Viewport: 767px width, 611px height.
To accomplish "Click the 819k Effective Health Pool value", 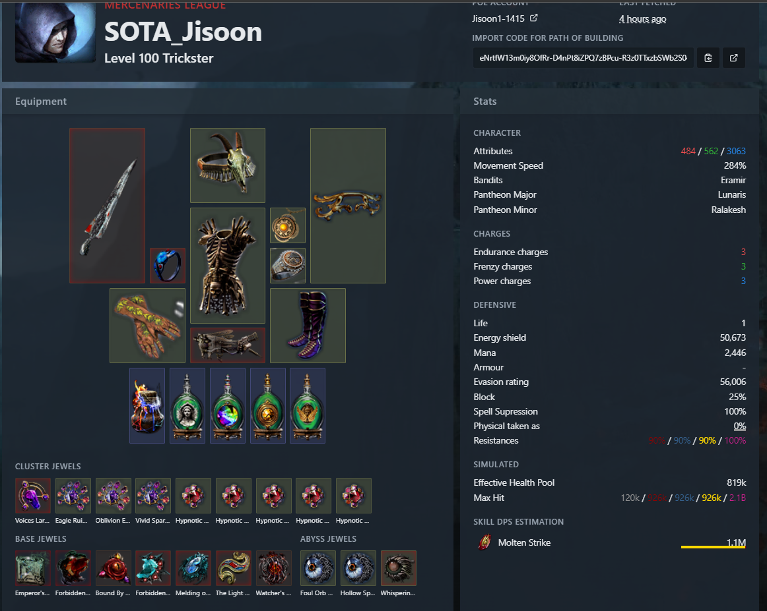I will [736, 482].
